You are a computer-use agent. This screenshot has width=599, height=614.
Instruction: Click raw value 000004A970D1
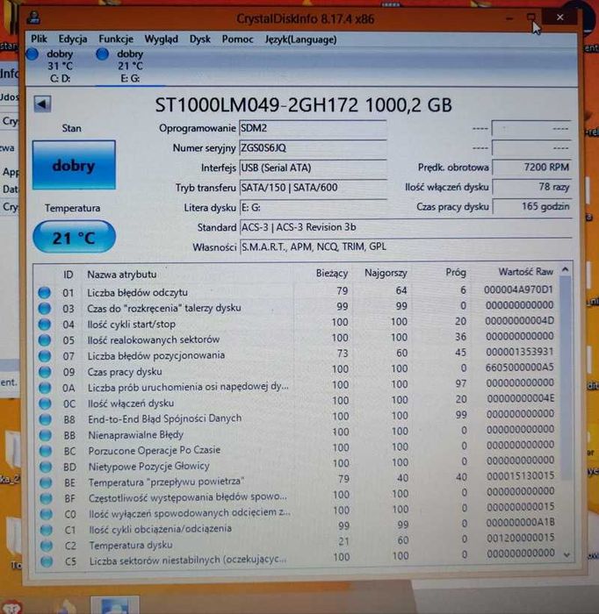click(518, 289)
